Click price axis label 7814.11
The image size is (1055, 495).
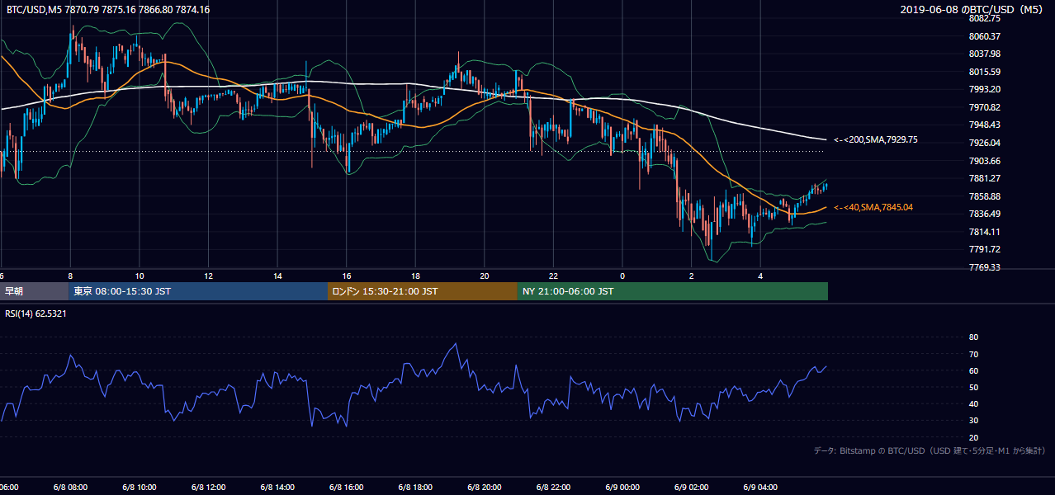tap(985, 232)
